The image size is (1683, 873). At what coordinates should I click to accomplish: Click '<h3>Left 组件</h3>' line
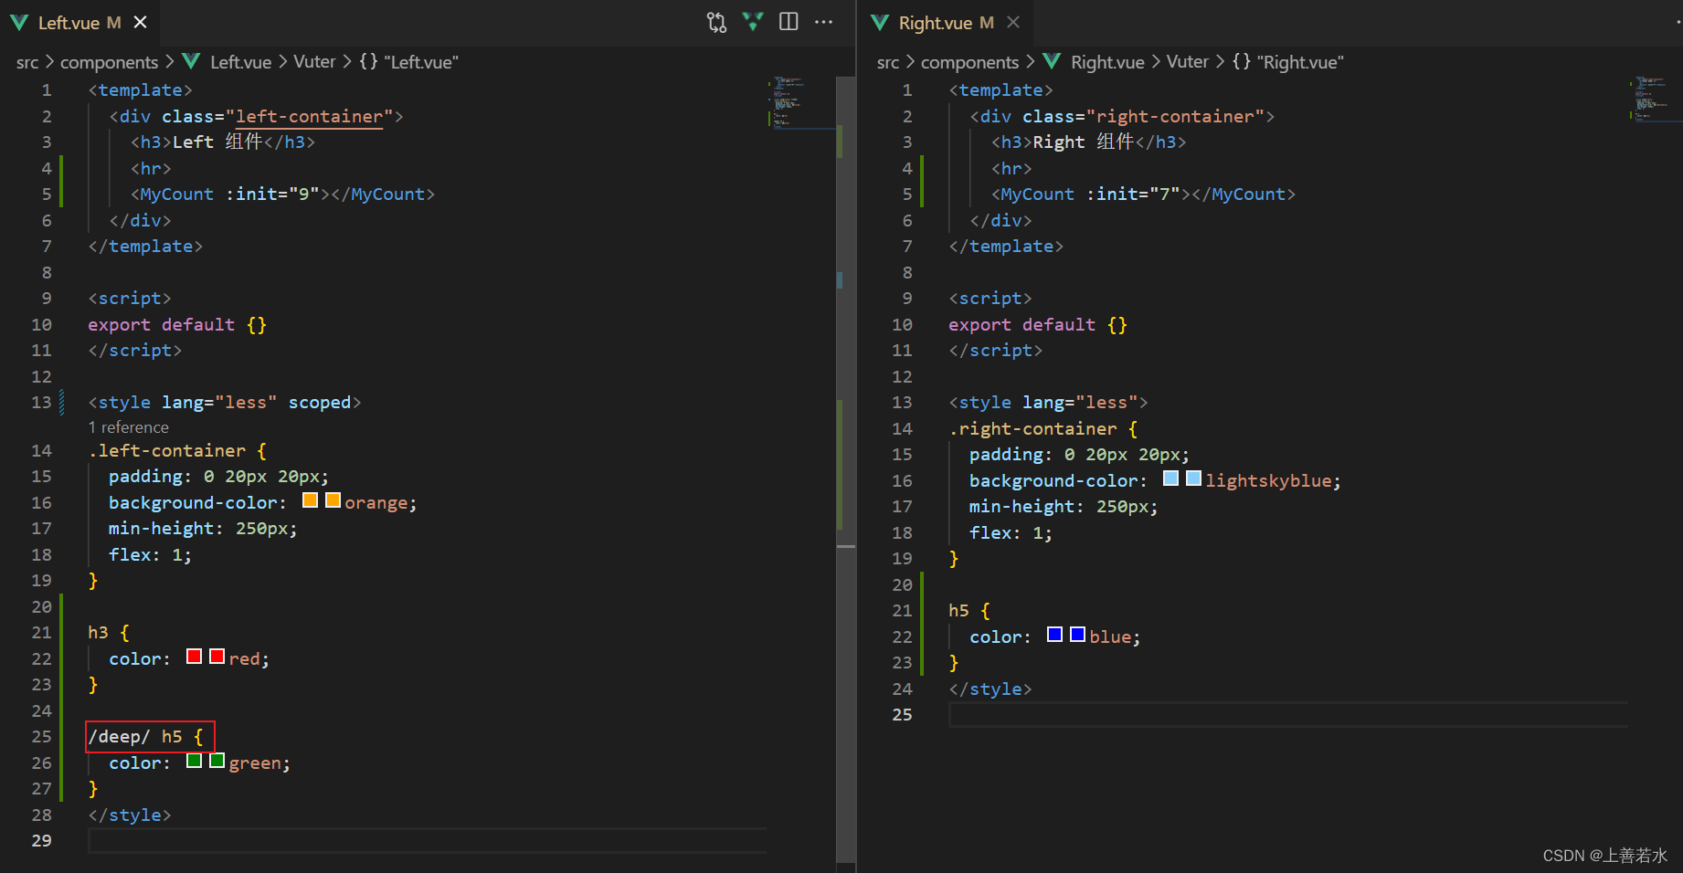(x=223, y=142)
